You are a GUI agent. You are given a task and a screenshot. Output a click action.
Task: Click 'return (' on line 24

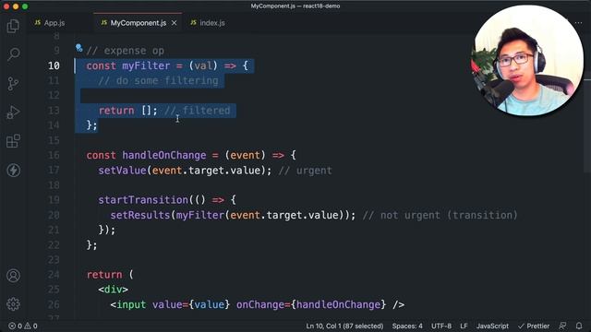[x=110, y=275]
